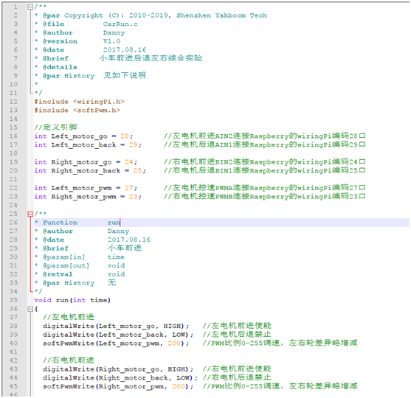Click '@par History' on line 33

click(69, 283)
